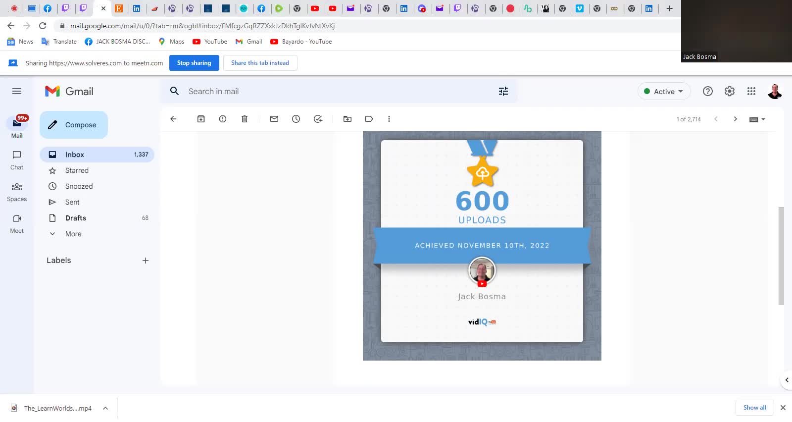792x422 pixels.
Task: Click Share this tab instead button
Action: [260, 63]
